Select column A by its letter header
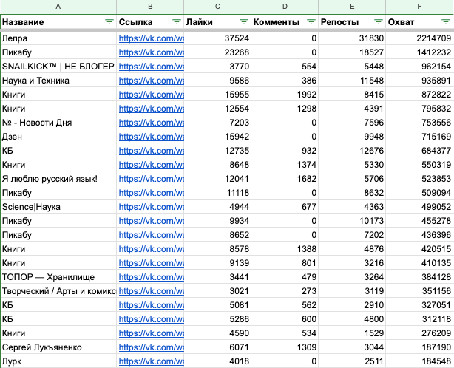Image resolution: width=454 pixels, height=368 pixels. tap(58, 6)
